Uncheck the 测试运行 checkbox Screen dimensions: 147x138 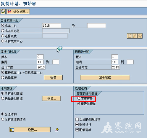pos(77,124)
